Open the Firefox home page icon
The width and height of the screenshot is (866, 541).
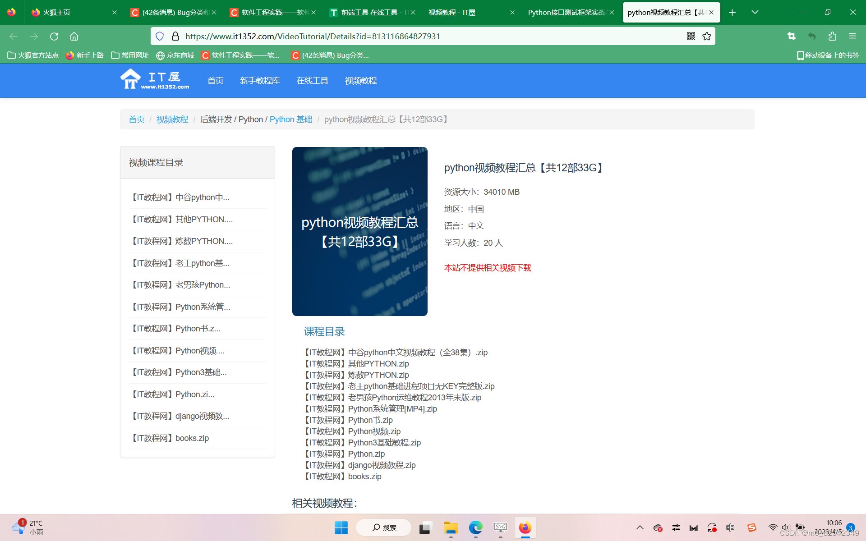(x=74, y=36)
